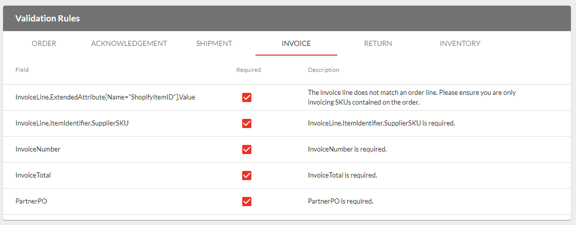Click the INVOICE tab
Screen dimensions: 576x225
click(296, 43)
